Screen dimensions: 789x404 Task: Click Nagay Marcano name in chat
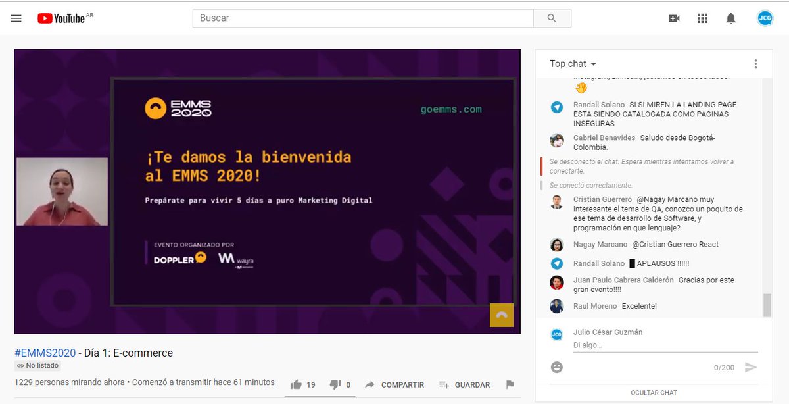600,244
